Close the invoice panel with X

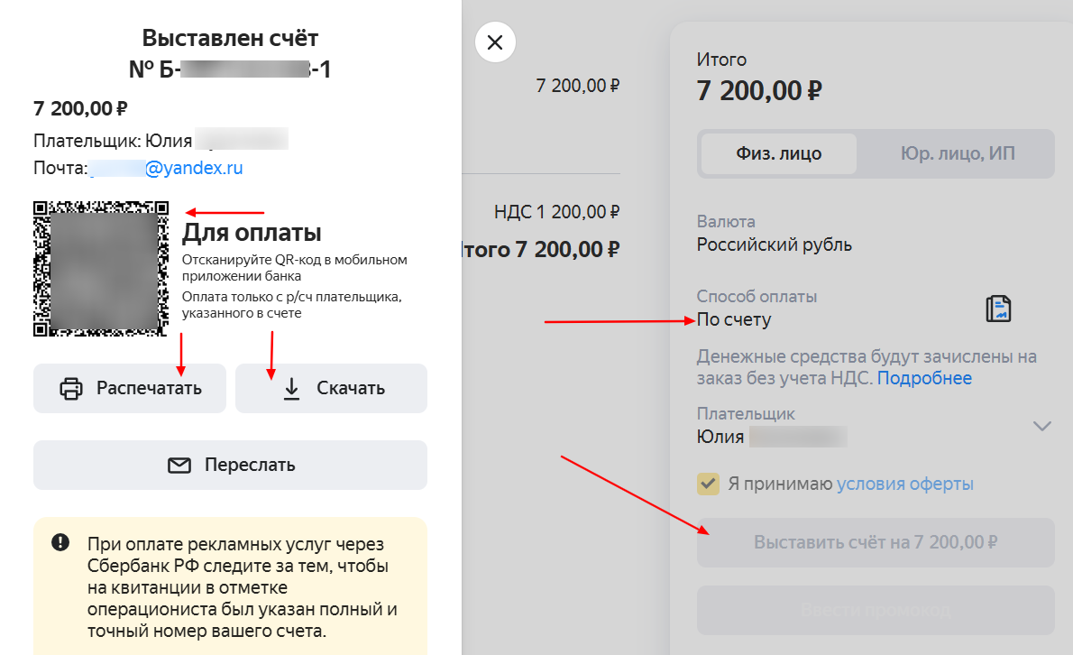(495, 42)
